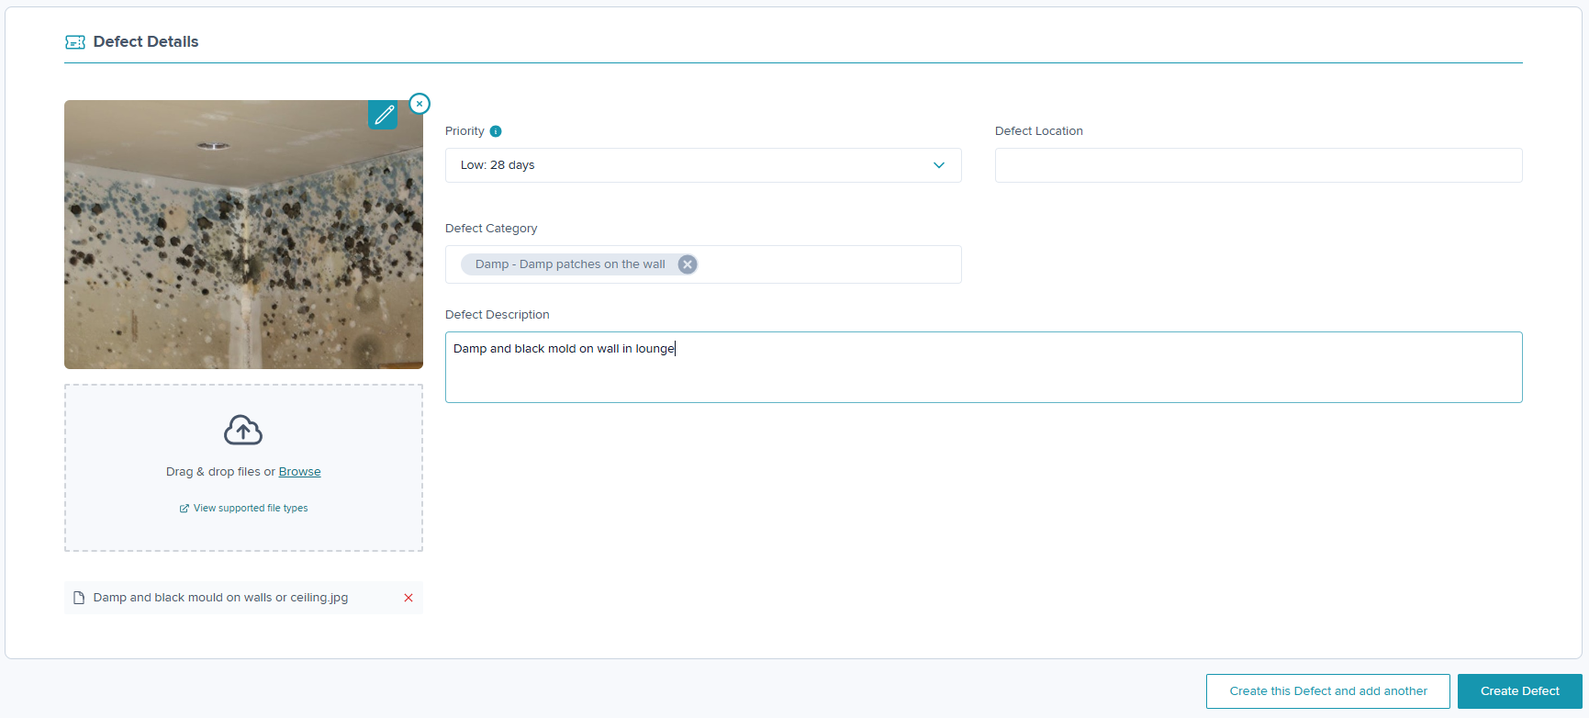Image resolution: width=1589 pixels, height=718 pixels.
Task: Click the Create Defect button
Action: 1520,691
